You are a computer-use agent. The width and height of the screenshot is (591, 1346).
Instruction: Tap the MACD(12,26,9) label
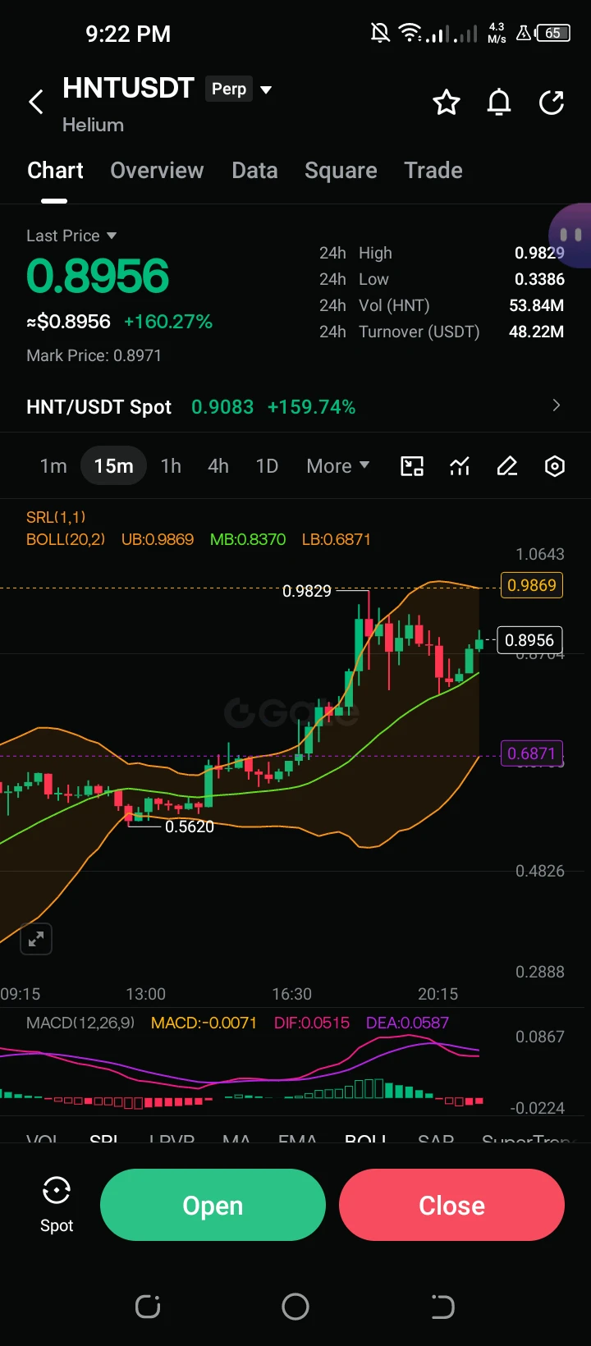coord(80,1023)
